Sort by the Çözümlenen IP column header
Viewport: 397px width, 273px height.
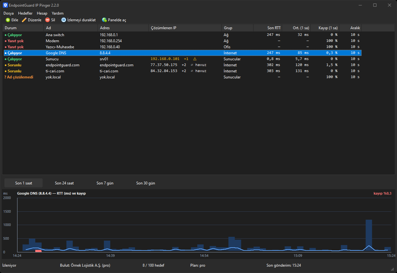(185, 28)
